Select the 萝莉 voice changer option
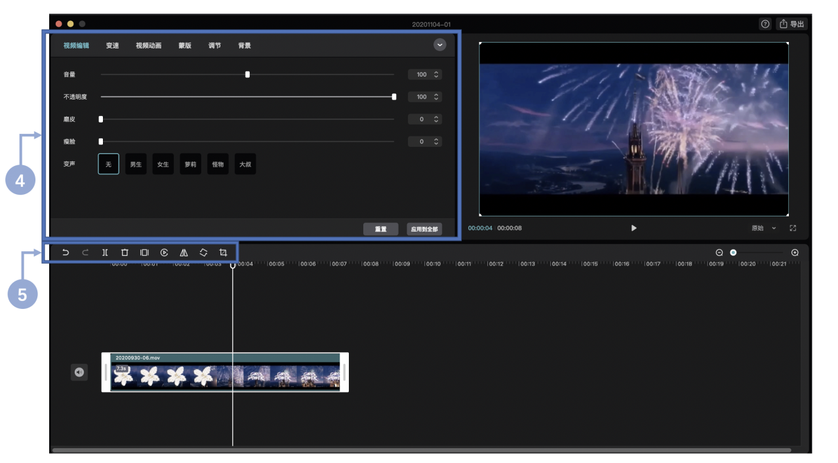The width and height of the screenshot is (838, 463). (x=190, y=164)
